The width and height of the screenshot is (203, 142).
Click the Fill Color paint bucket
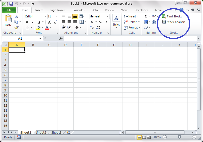point(38,28)
